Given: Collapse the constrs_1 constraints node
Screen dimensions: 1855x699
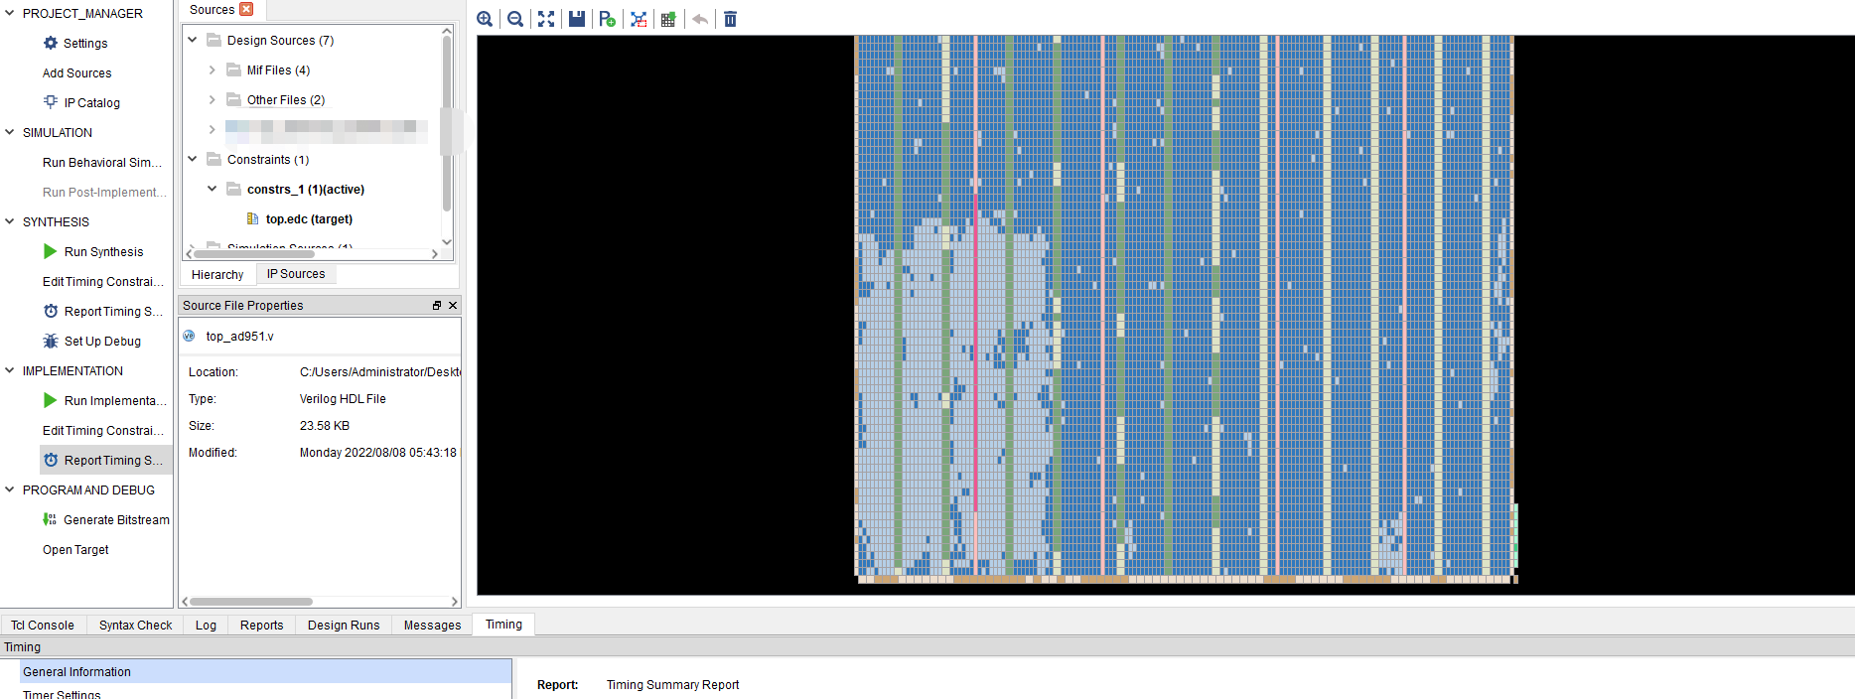Looking at the screenshot, I should tap(213, 189).
